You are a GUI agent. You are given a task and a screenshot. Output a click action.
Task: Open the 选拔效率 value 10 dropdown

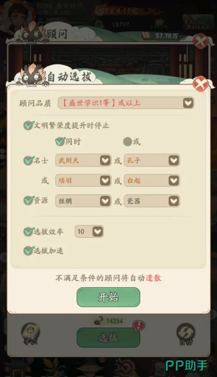click(89, 232)
